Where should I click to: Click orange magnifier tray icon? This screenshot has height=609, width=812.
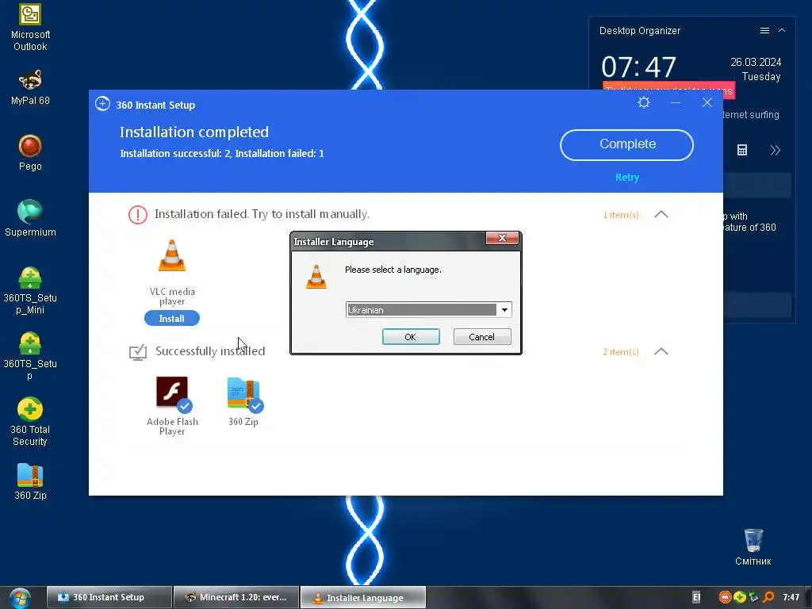click(x=768, y=598)
